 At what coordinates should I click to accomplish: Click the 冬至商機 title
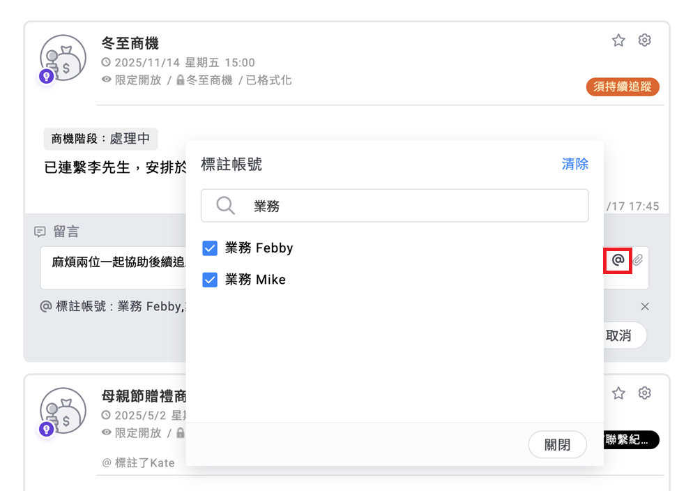point(130,43)
